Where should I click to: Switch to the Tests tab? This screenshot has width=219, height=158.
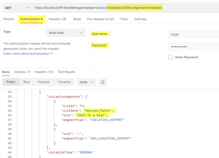tap(124, 19)
